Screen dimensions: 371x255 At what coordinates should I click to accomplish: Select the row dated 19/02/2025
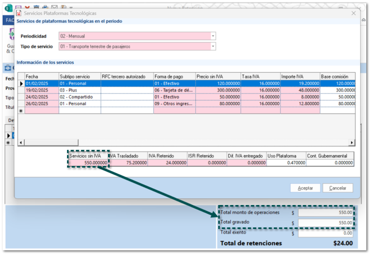point(41,90)
